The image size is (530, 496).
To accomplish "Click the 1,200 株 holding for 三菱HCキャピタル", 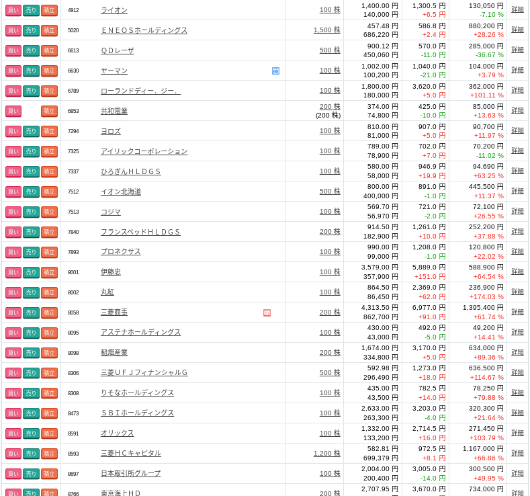I will click(327, 454).
